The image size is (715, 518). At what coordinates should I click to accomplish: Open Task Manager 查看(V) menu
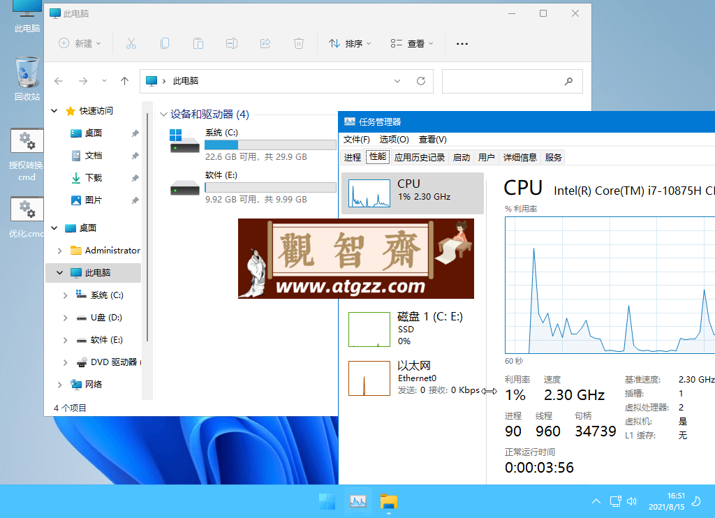[x=433, y=140]
